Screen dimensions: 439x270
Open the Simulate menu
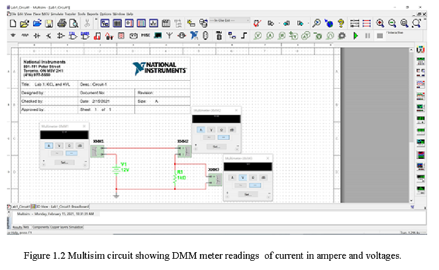click(x=57, y=14)
